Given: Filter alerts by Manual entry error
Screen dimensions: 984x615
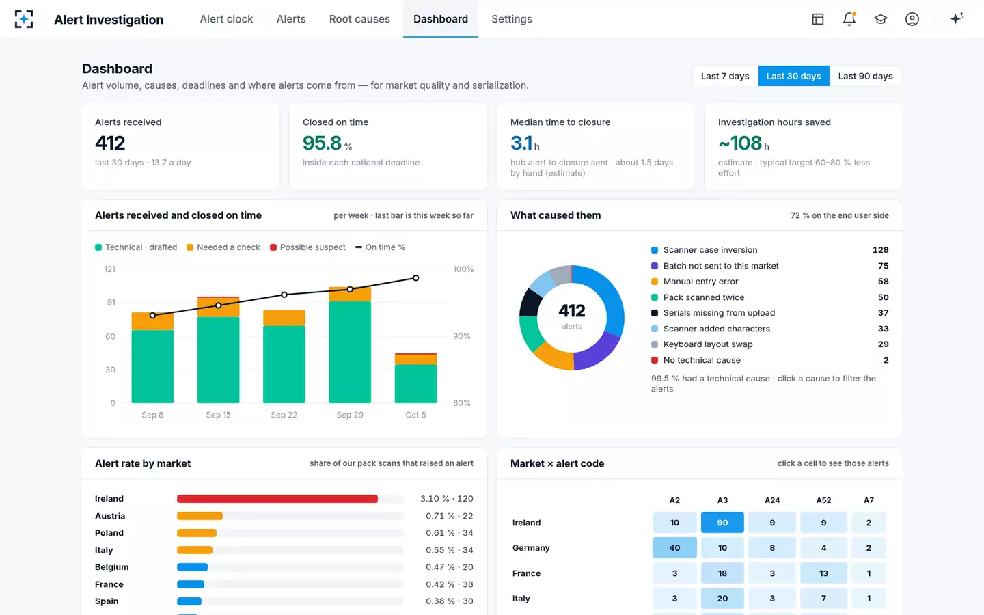Looking at the screenshot, I should [770, 282].
